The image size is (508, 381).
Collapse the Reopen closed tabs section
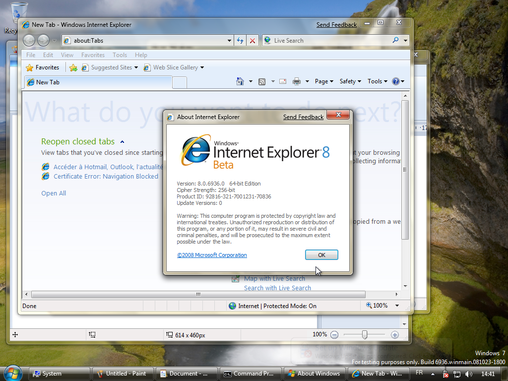(122, 142)
